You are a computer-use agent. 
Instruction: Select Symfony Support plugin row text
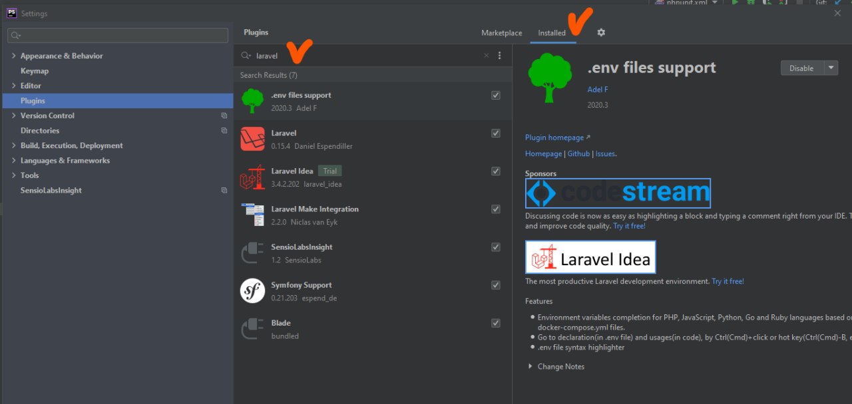pyautogui.click(x=301, y=285)
